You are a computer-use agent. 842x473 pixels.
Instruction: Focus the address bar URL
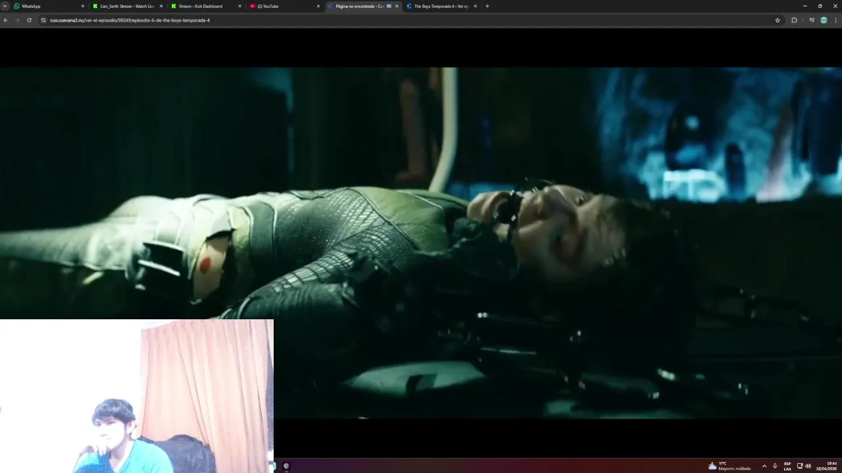[x=130, y=20]
